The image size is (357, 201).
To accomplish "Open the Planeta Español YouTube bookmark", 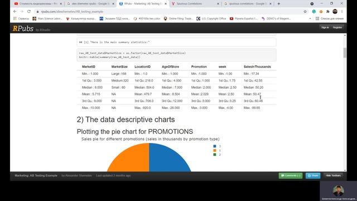I will click(x=244, y=18).
